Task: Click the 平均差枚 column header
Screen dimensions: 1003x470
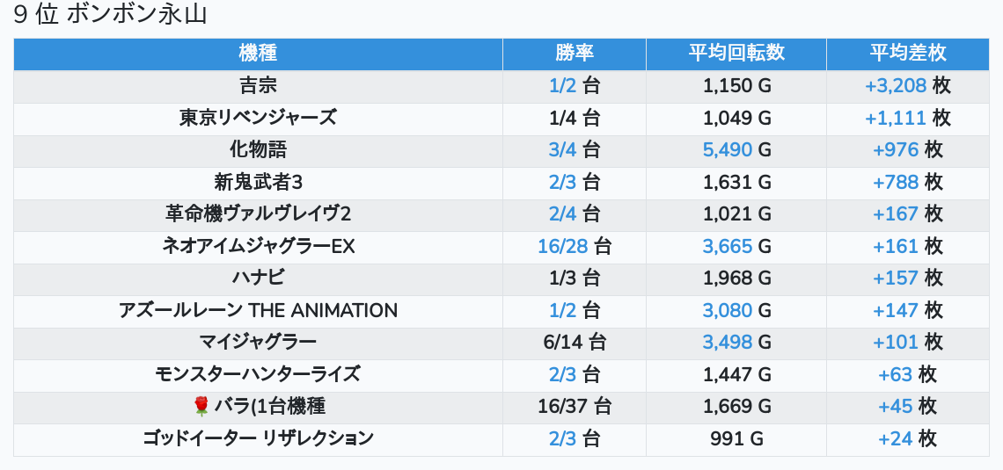Action: (908, 53)
